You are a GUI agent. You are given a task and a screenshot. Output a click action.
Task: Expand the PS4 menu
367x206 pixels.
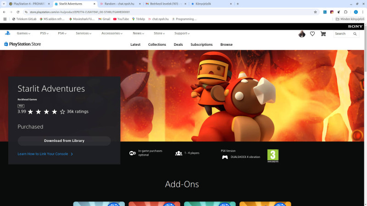pos(62,33)
